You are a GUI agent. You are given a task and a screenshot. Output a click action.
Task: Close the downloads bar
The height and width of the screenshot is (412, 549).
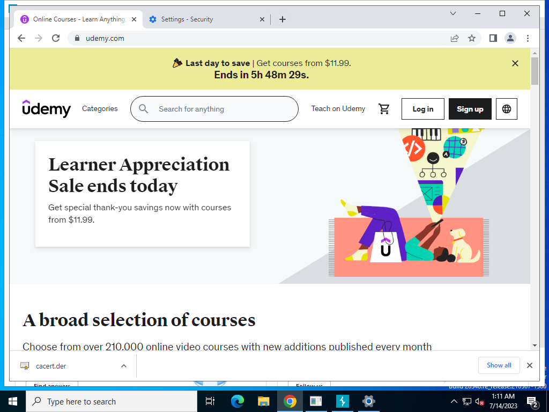pos(529,365)
